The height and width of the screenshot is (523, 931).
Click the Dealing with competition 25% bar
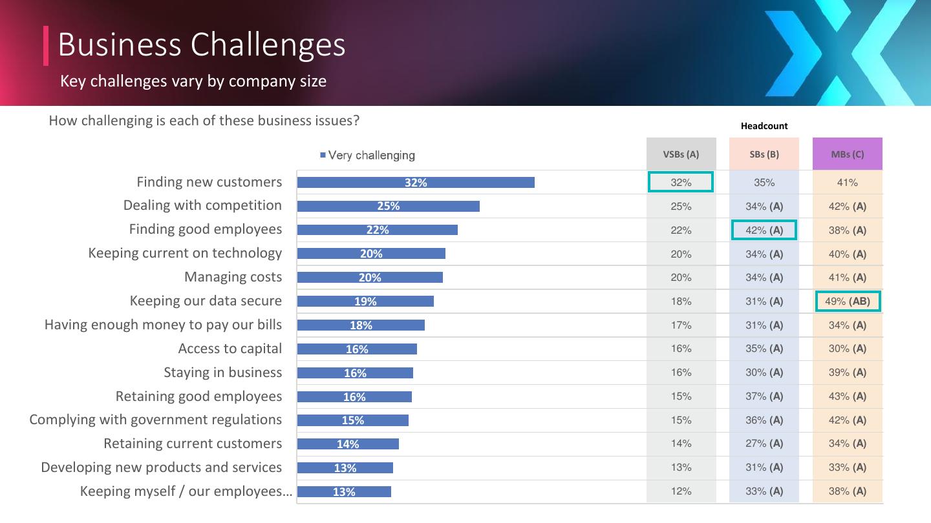(388, 207)
